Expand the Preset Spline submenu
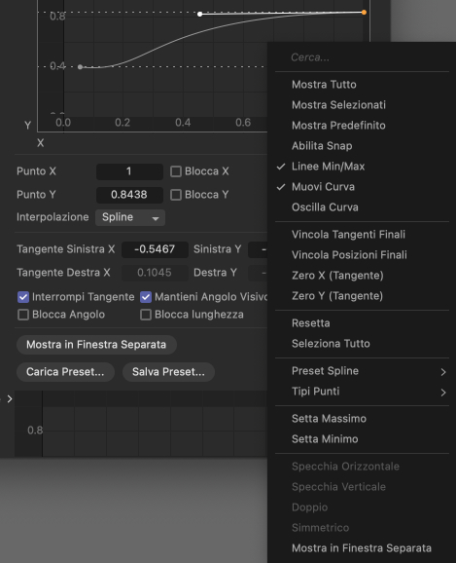The image size is (456, 563). point(362,371)
